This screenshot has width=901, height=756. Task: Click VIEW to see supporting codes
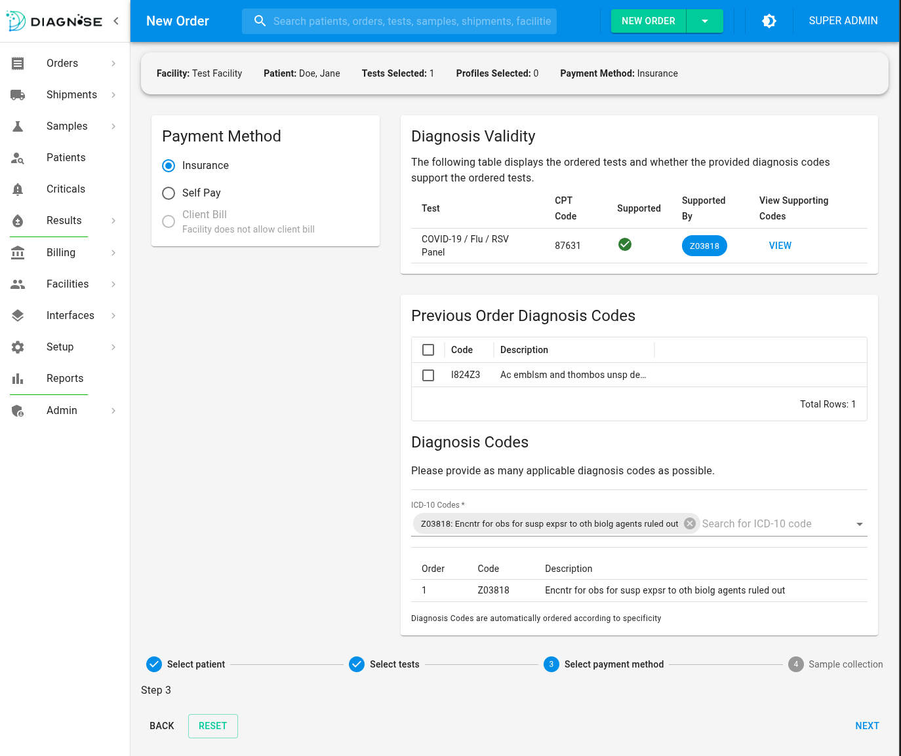tap(780, 246)
